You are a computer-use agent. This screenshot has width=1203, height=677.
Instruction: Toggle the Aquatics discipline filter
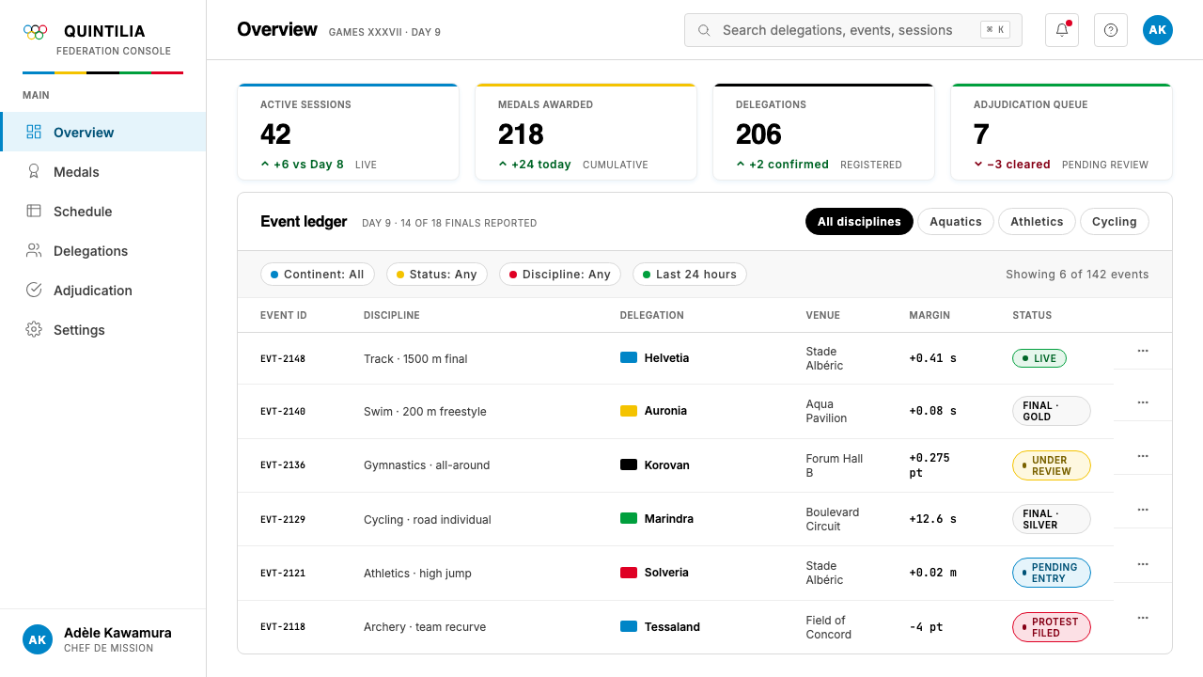[956, 222]
